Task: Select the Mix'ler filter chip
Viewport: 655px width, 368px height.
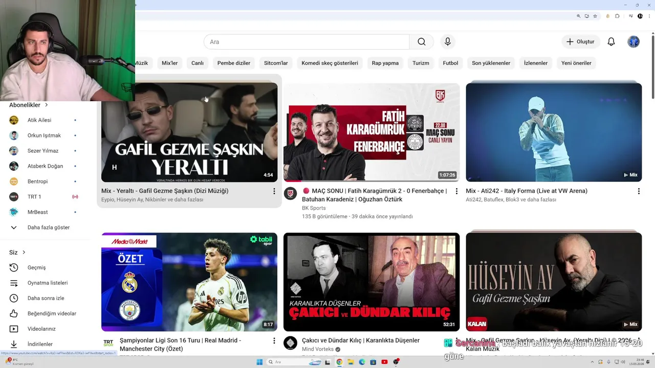Action: point(169,63)
